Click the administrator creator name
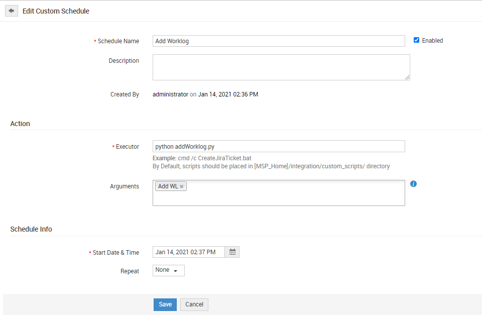The height and width of the screenshot is (315, 482). 170,94
